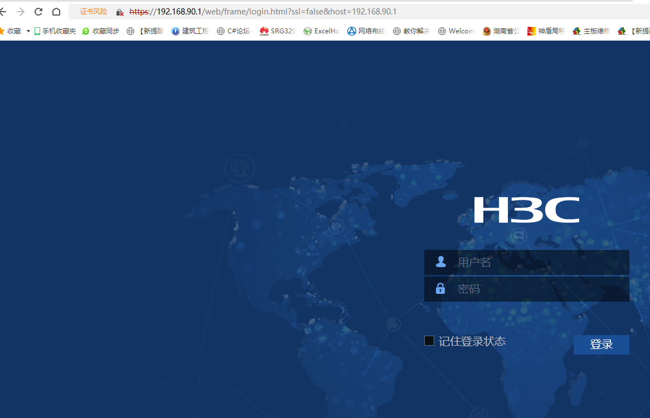This screenshot has height=418, width=650.
Task: Open the browser home page icon
Action: click(56, 12)
